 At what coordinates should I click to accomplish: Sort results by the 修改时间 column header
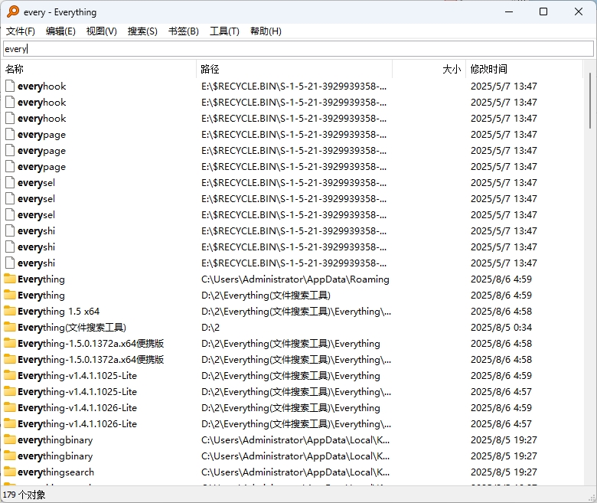click(x=524, y=69)
